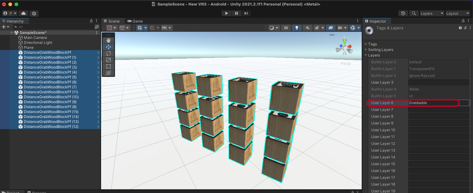
Task: Open the Hierarchy create (+) menu
Action: click(6, 27)
